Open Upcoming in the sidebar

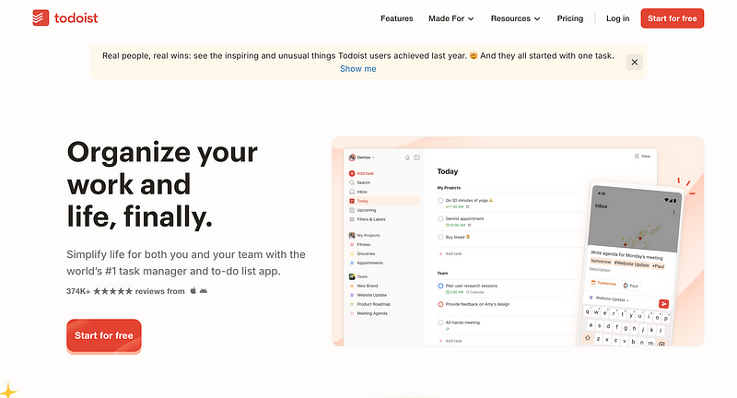pos(362,210)
